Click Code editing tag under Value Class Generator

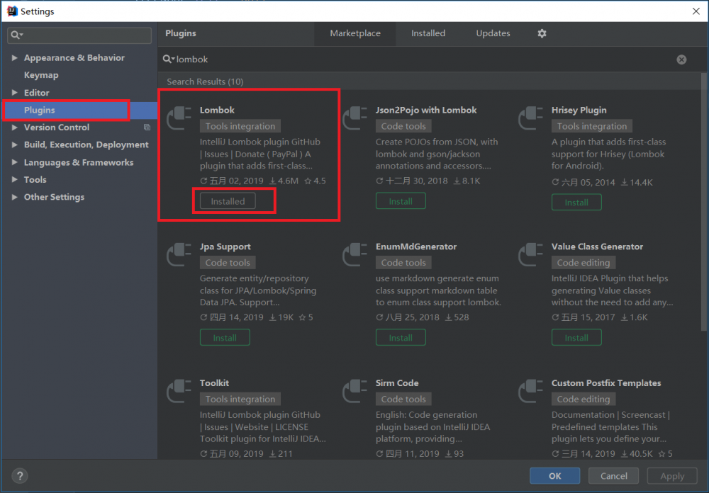point(584,263)
